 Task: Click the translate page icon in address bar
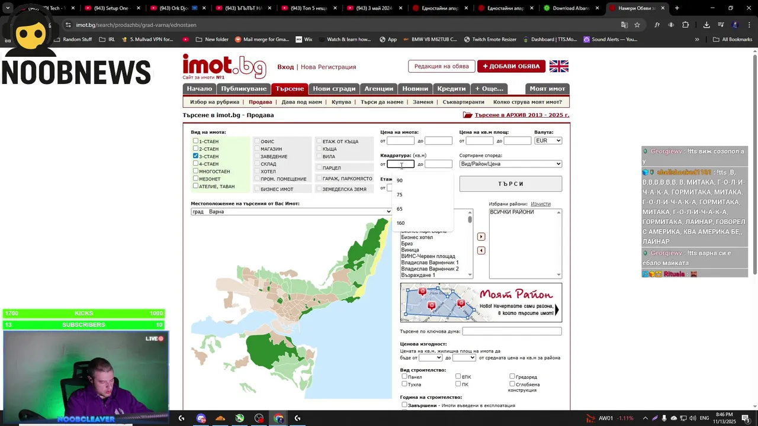click(624, 25)
